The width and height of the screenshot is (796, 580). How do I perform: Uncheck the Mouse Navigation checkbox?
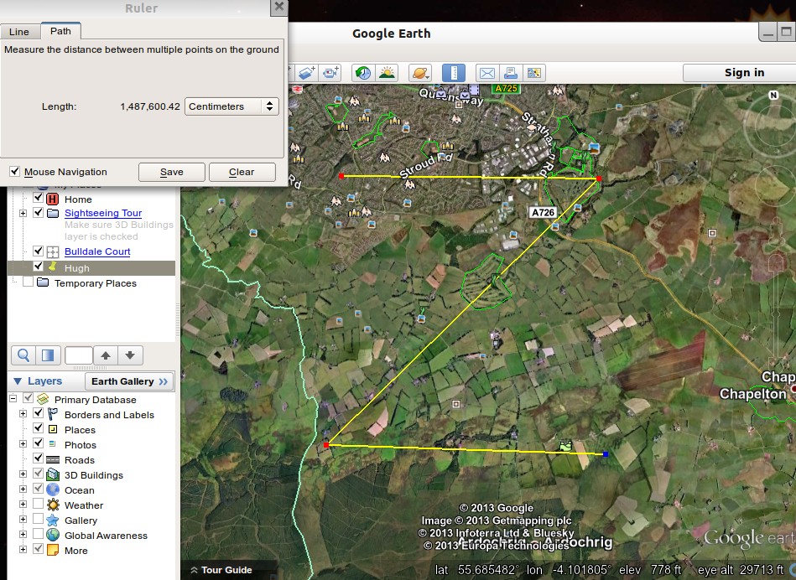pyautogui.click(x=14, y=172)
